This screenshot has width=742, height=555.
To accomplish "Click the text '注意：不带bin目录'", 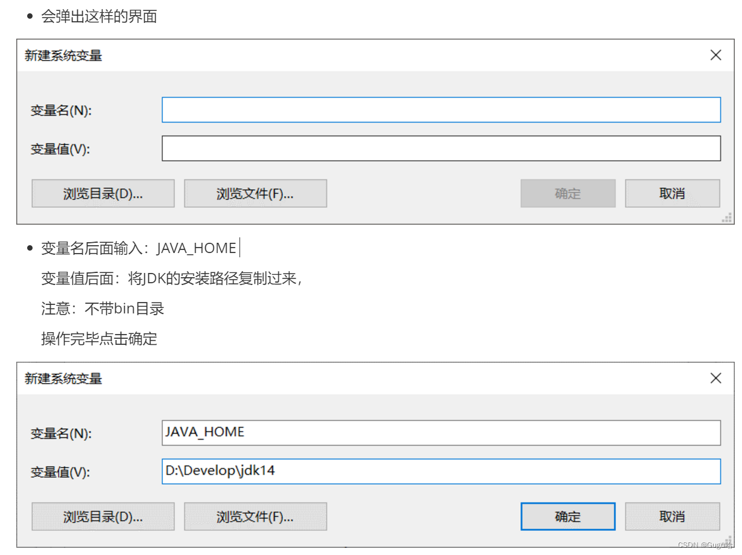I will (103, 309).
